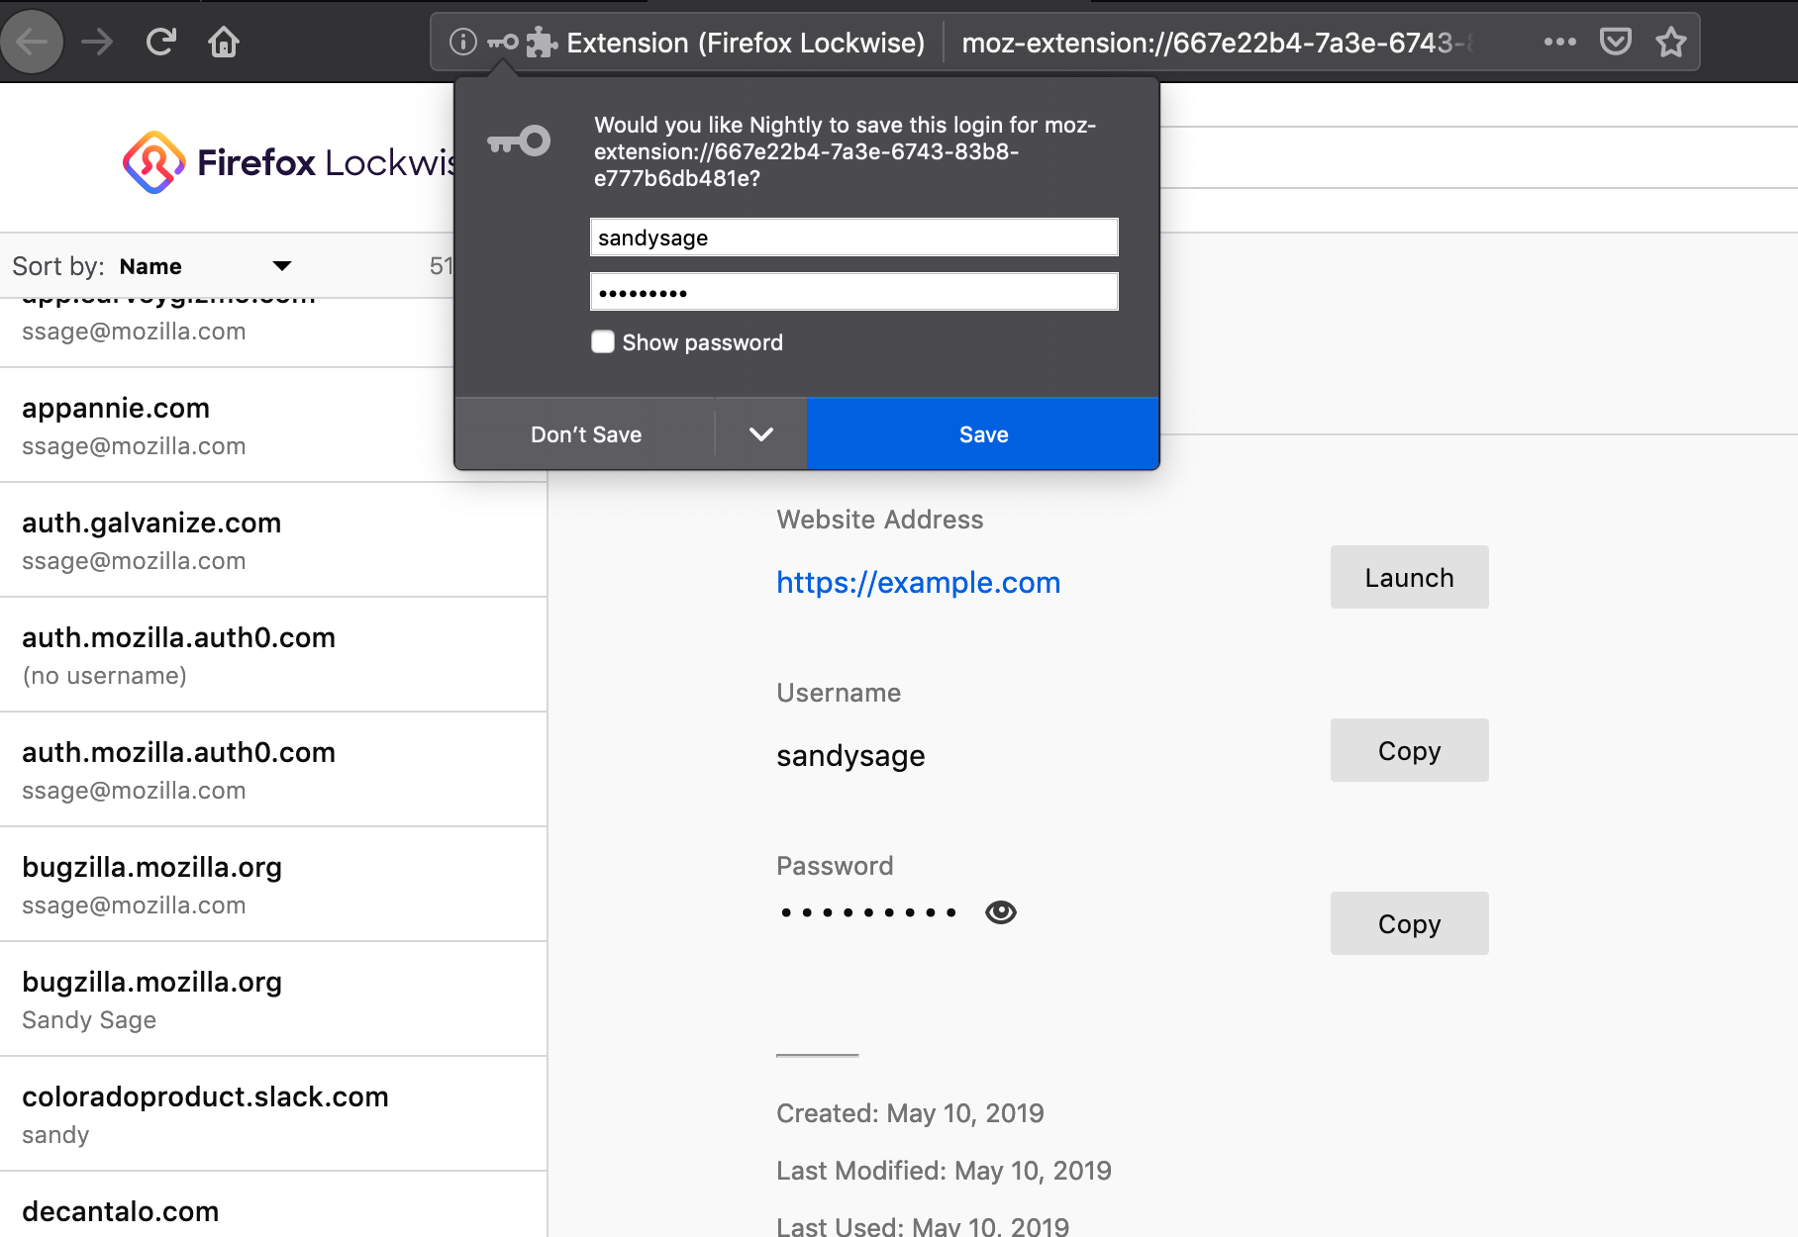The height and width of the screenshot is (1237, 1798).
Task: Copy the entry password
Action: [x=1409, y=923]
